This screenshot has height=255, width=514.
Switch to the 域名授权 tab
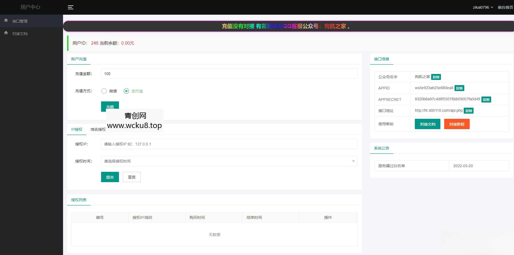(98, 129)
